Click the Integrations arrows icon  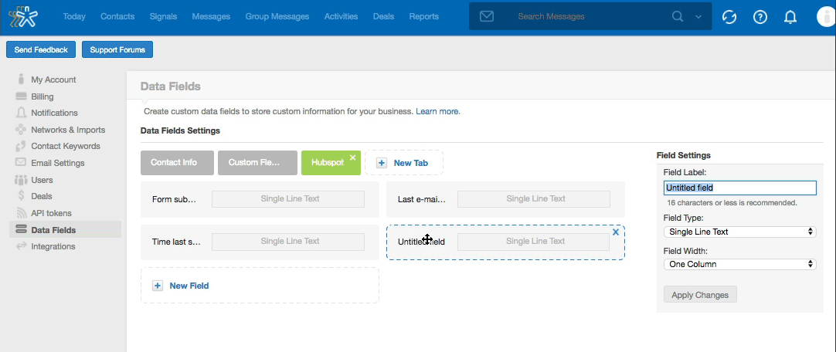(21, 246)
